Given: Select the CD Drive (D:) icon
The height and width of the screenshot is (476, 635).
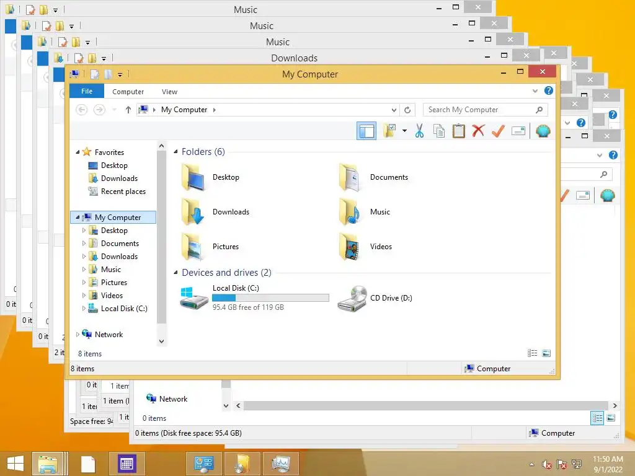Looking at the screenshot, I should 352,298.
